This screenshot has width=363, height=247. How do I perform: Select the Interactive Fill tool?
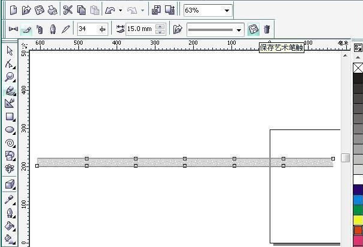(x=10, y=239)
